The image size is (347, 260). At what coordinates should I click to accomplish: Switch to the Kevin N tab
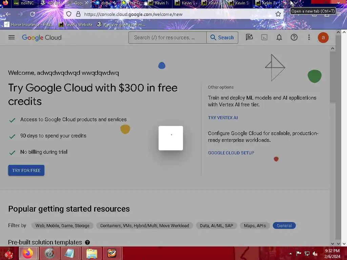coord(159,3)
